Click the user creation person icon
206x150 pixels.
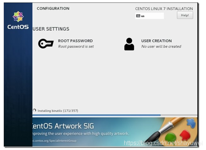click(129, 44)
